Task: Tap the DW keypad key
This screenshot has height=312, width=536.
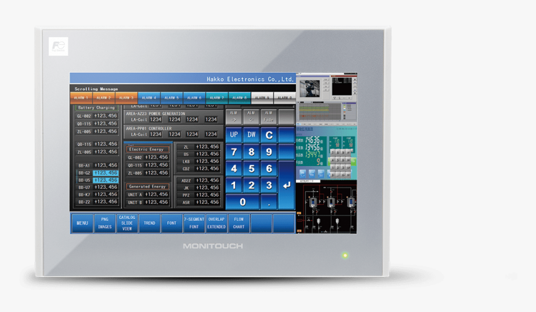Action: [x=251, y=135]
